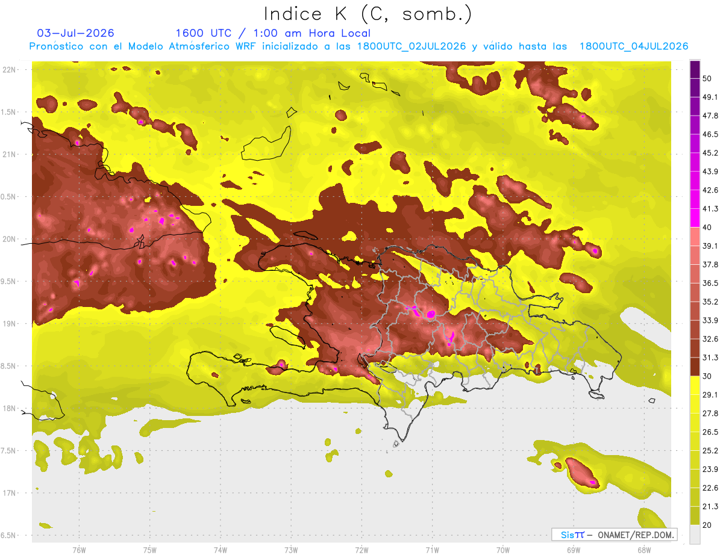Click the colorbar value '29.1'
This screenshot has width=723, height=558.
click(x=710, y=395)
